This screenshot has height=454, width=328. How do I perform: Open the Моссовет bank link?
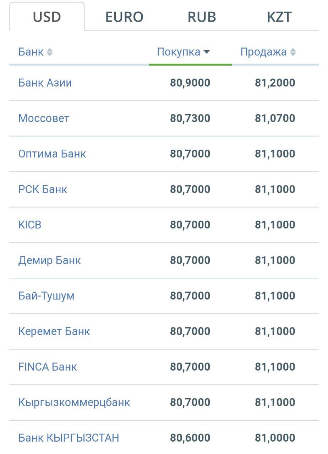[44, 118]
